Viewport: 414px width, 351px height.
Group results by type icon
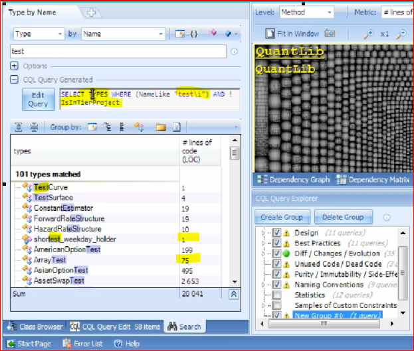(x=139, y=127)
